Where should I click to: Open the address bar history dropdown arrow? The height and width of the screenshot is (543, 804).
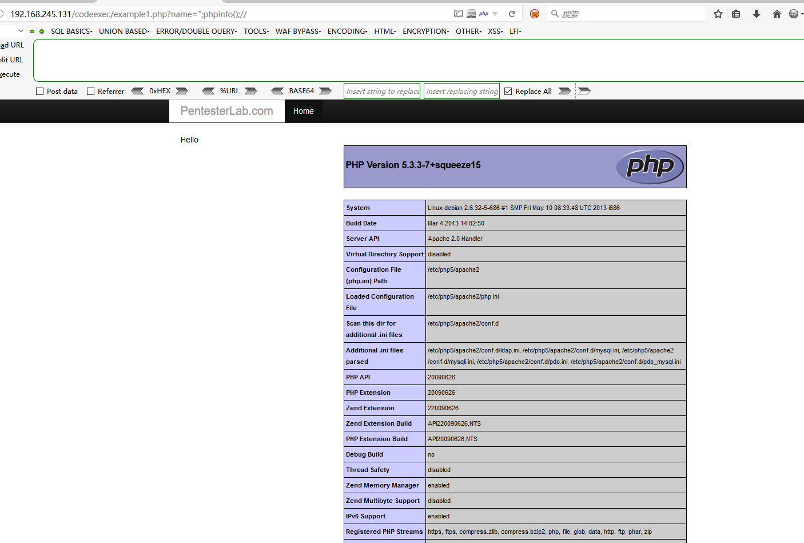[x=495, y=14]
